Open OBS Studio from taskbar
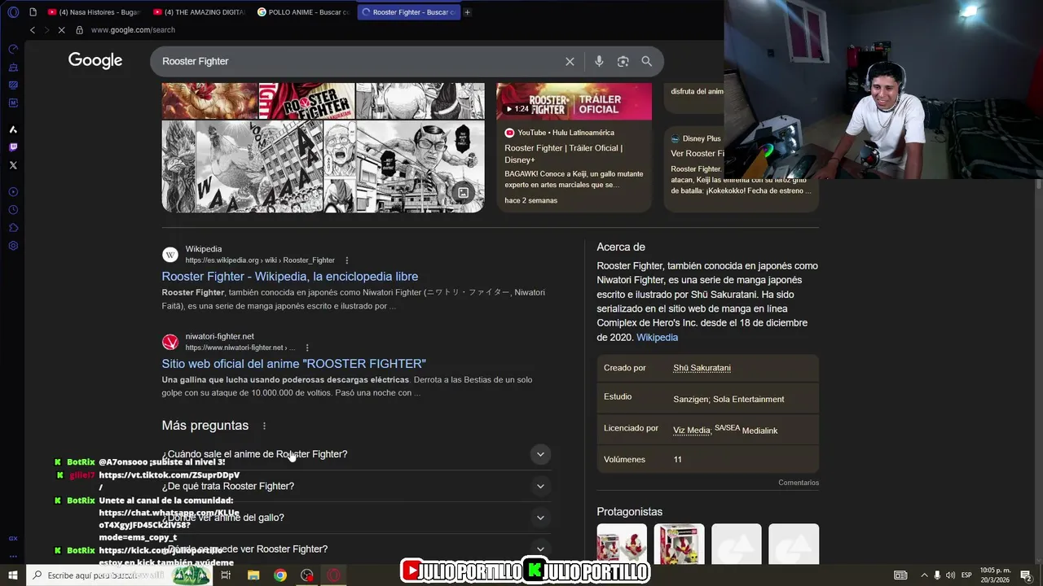The height and width of the screenshot is (586, 1043). point(306,575)
